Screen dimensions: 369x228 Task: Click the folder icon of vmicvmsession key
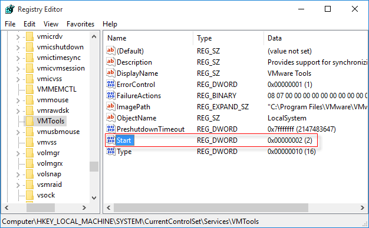[x=29, y=68]
